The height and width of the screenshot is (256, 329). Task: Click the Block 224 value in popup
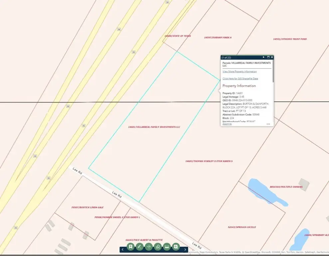tap(232, 118)
